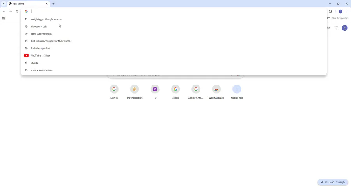Open Tüm Yer İşaretleri bookmarks folder
Image resolution: width=351 pixels, height=188 pixels.
point(338,18)
